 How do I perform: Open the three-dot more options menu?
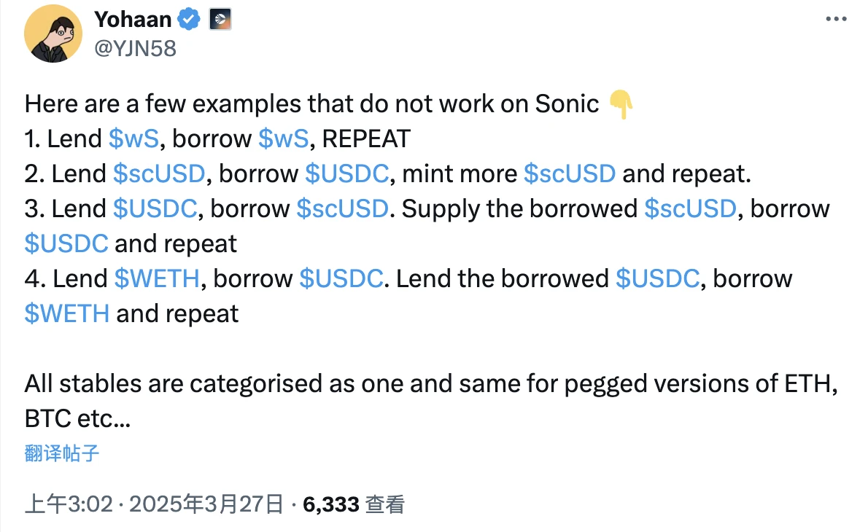click(x=836, y=20)
